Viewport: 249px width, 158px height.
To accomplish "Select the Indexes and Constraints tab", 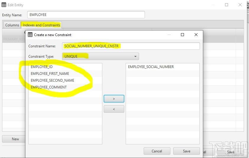I will point(41,25).
